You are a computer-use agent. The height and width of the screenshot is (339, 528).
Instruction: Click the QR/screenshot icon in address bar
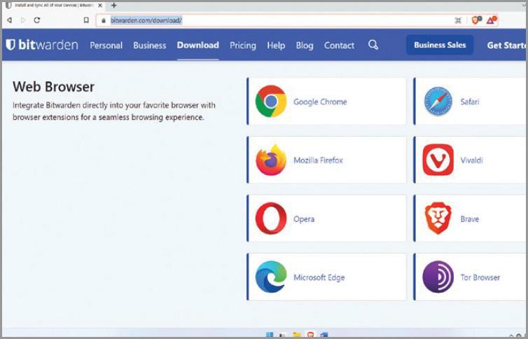pyautogui.click(x=458, y=20)
